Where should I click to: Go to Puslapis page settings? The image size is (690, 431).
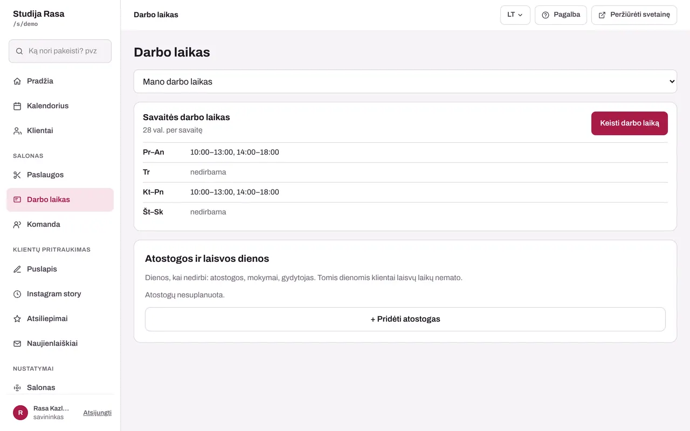[x=60, y=269]
